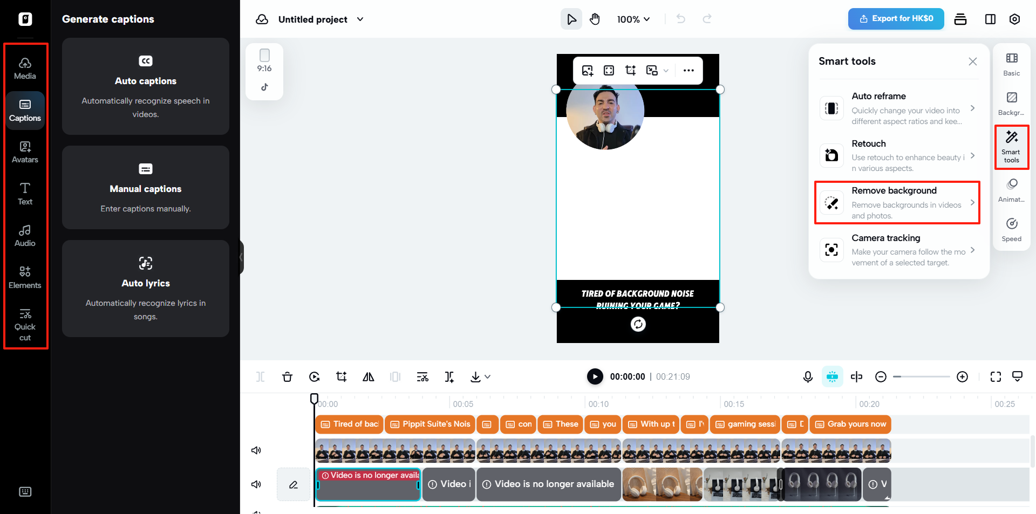Click the comment display icon in timeline toolbar
Screen dimensions: 1036x514
pos(1017,376)
